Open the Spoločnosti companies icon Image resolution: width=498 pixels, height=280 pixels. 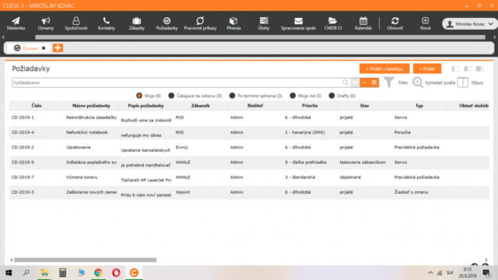76,23
